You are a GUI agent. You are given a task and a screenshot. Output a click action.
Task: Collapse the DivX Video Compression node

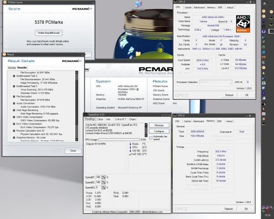(x=14, y=124)
